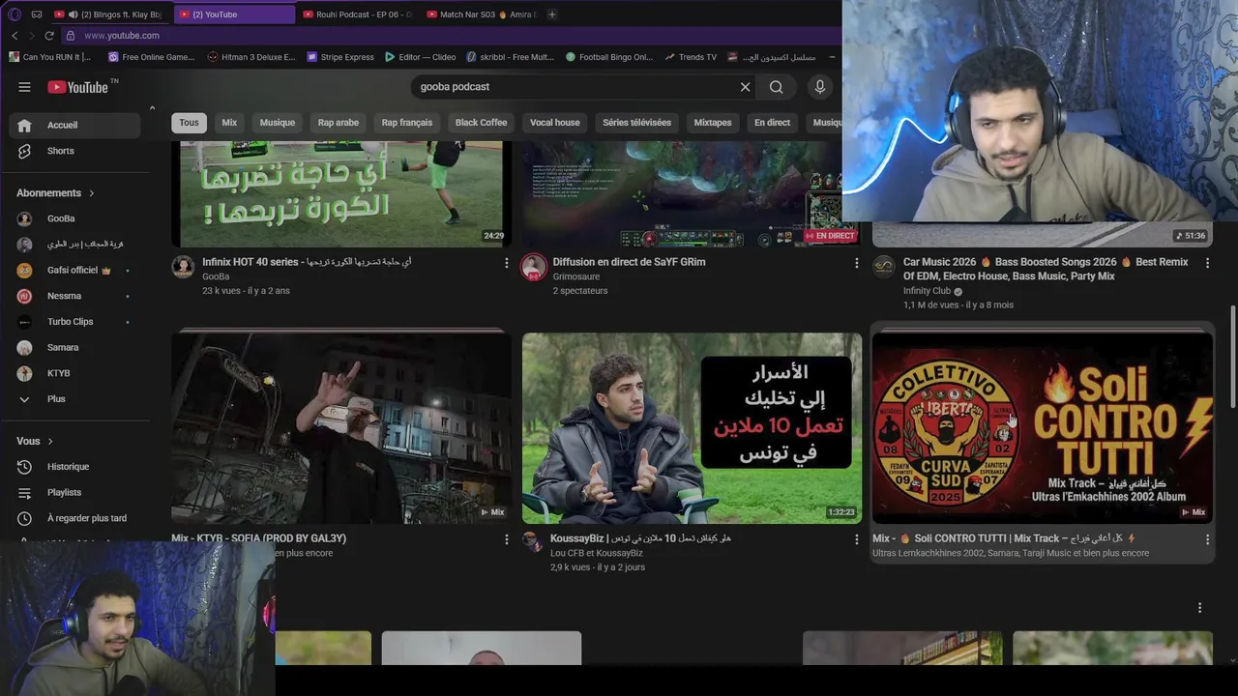Open Editor — Clideo bookmark
Image resolution: width=1238 pixels, height=696 pixels.
(x=421, y=57)
